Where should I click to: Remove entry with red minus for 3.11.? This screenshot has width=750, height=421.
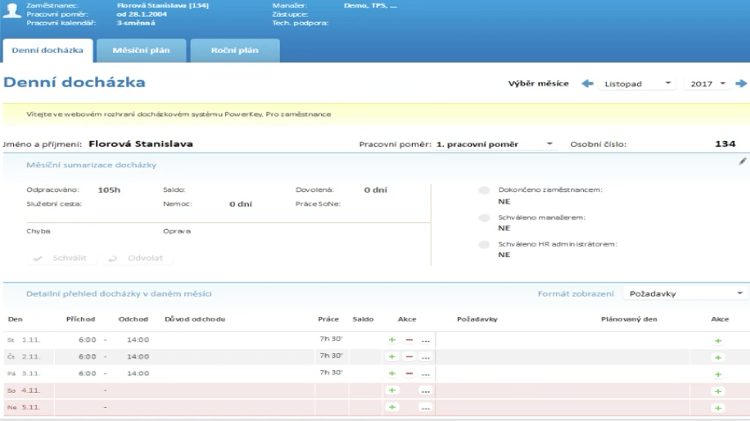point(409,373)
